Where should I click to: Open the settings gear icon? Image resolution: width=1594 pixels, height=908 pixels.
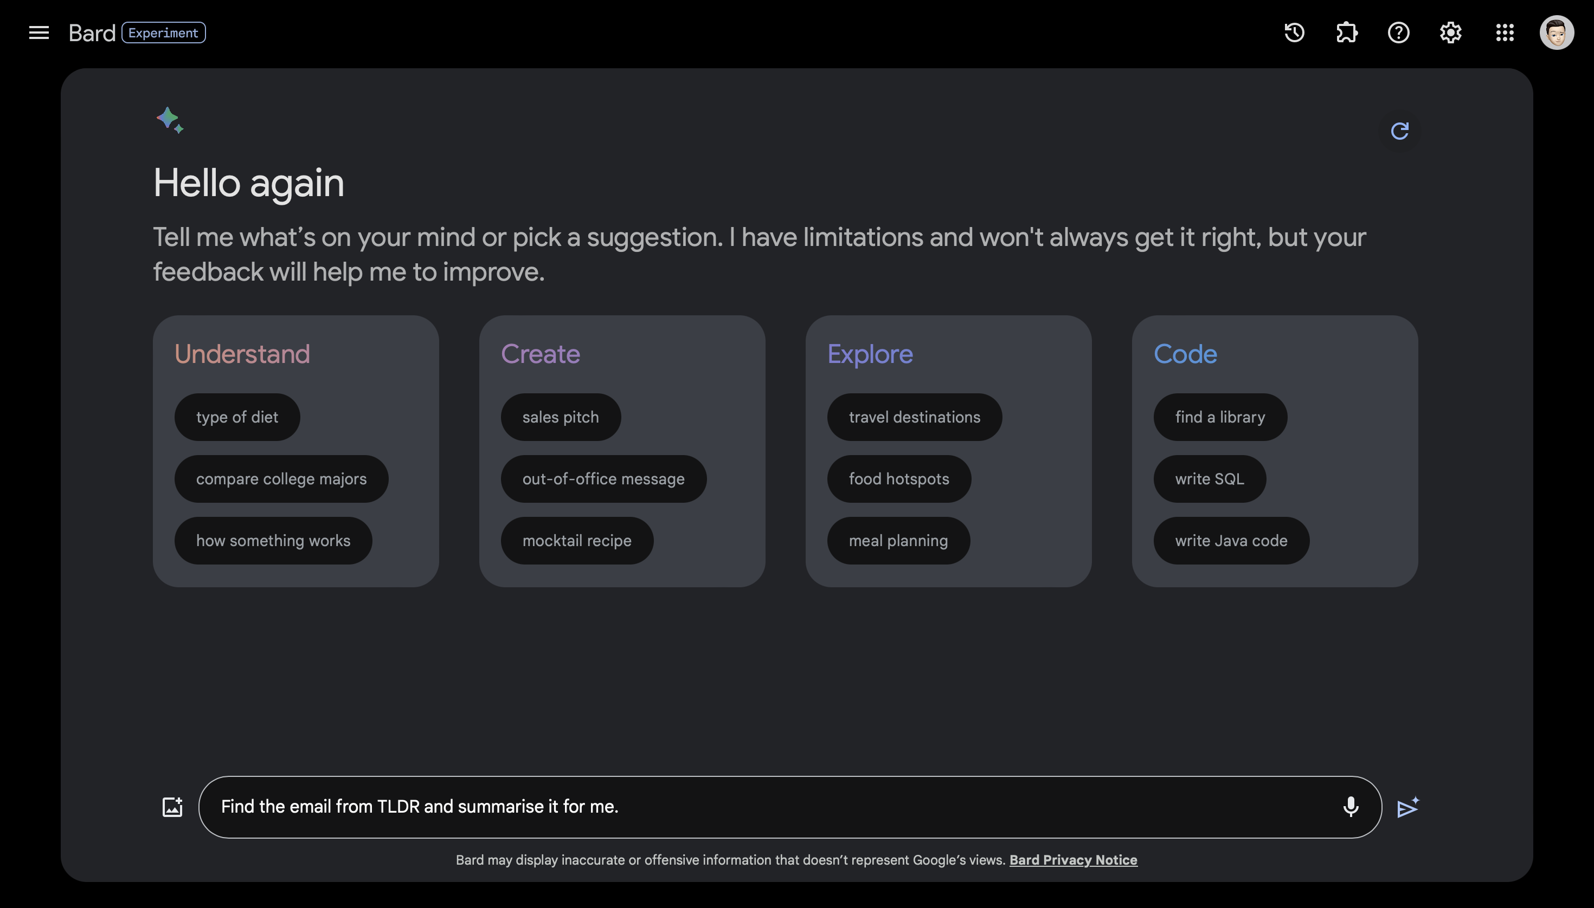(1450, 33)
